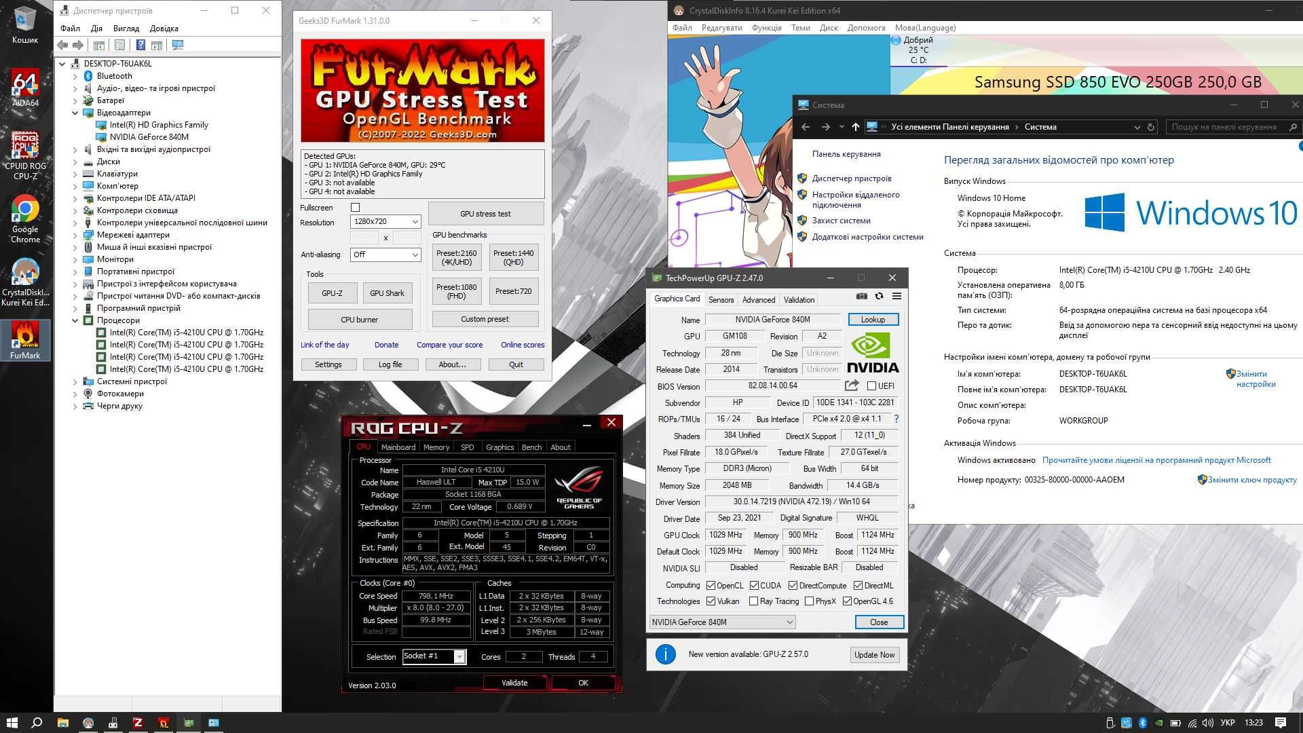Click the Lookup button in GPU-Z
The height and width of the screenshot is (733, 1303).
click(x=873, y=319)
